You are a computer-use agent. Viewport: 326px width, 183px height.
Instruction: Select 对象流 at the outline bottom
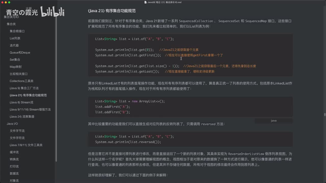(14, 180)
